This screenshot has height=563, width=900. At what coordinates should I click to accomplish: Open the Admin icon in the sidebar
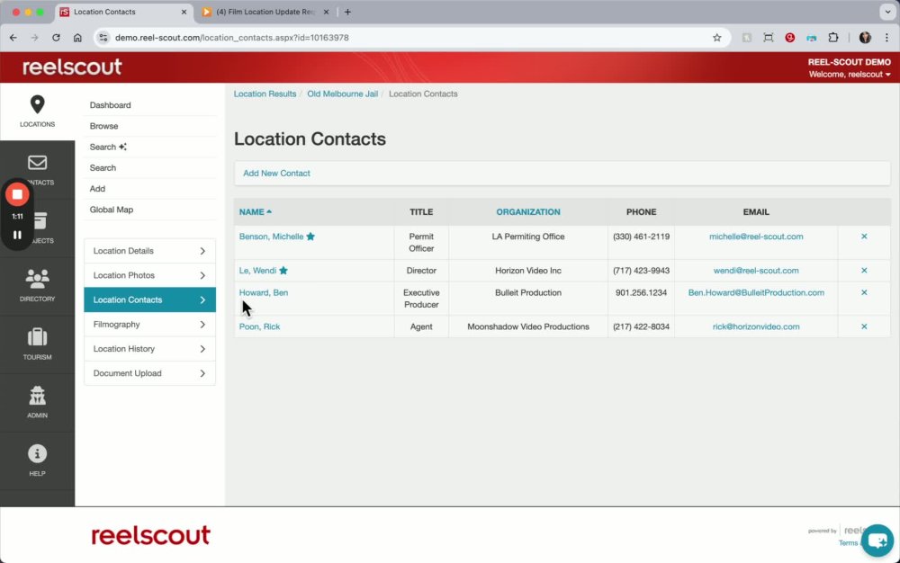[x=37, y=396]
